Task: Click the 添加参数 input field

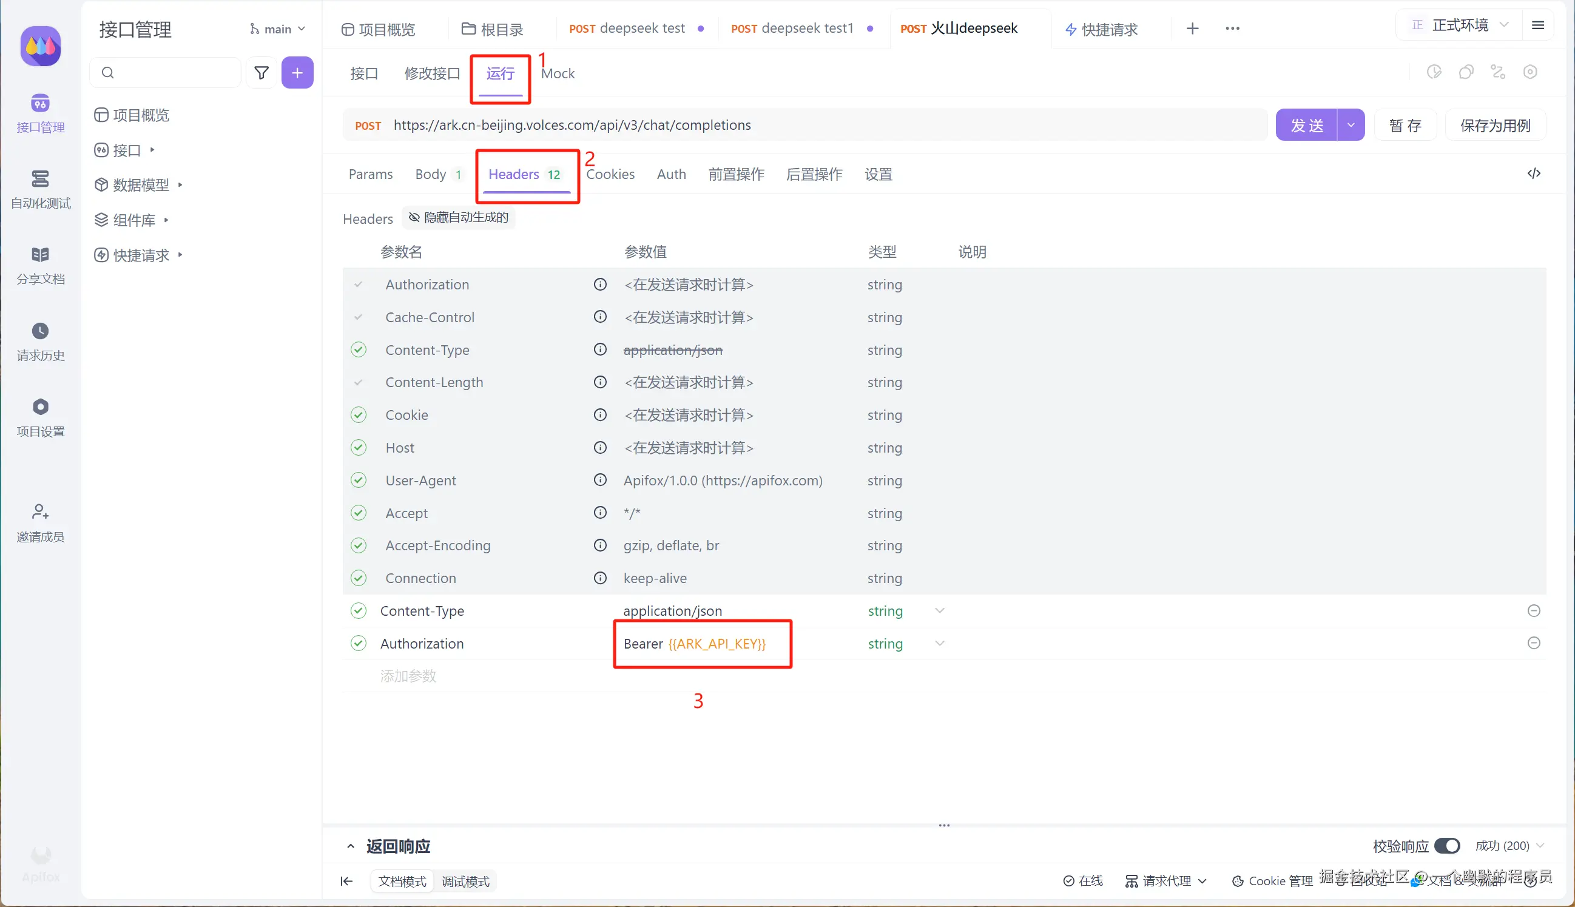Action: tap(408, 676)
